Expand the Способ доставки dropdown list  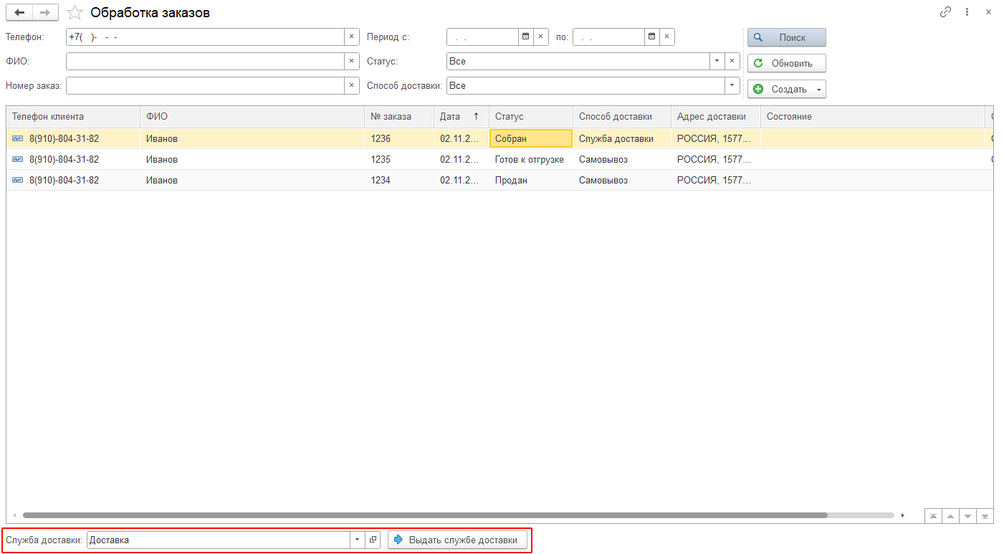click(x=732, y=85)
